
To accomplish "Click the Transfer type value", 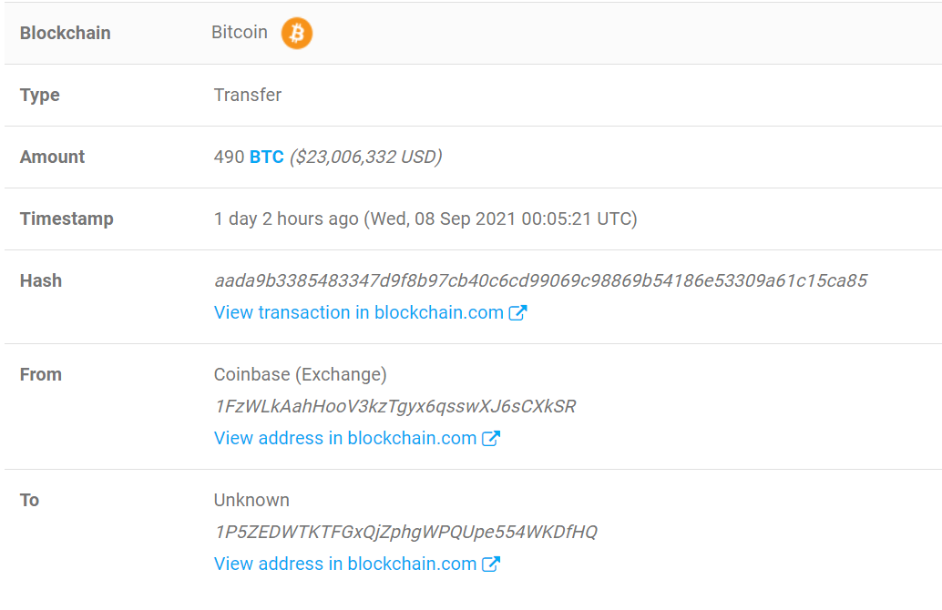I will (x=248, y=96).
